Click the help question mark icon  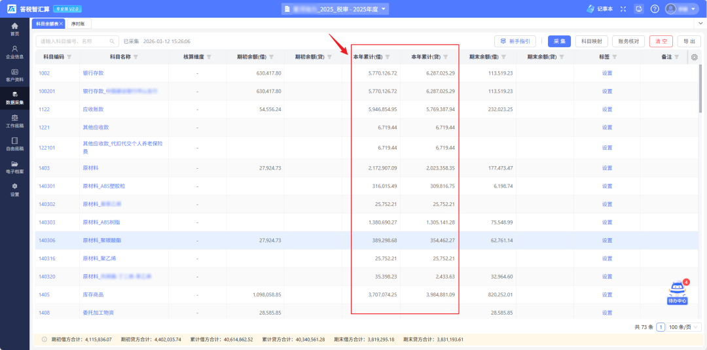pyautogui.click(x=655, y=9)
